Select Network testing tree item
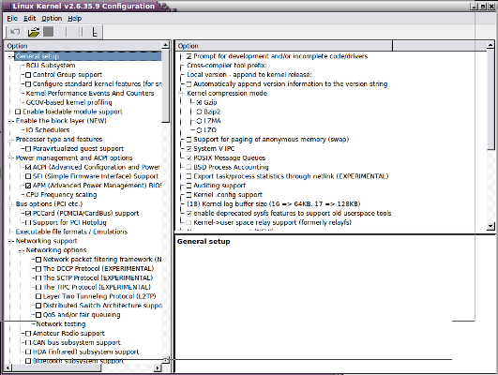Screen dimensions: 498x375 61,323
